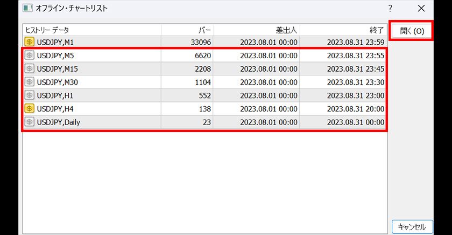This screenshot has width=452, height=235.
Task: Close the オフライン・チャートリスト dialog
Action: pyautogui.click(x=421, y=8)
